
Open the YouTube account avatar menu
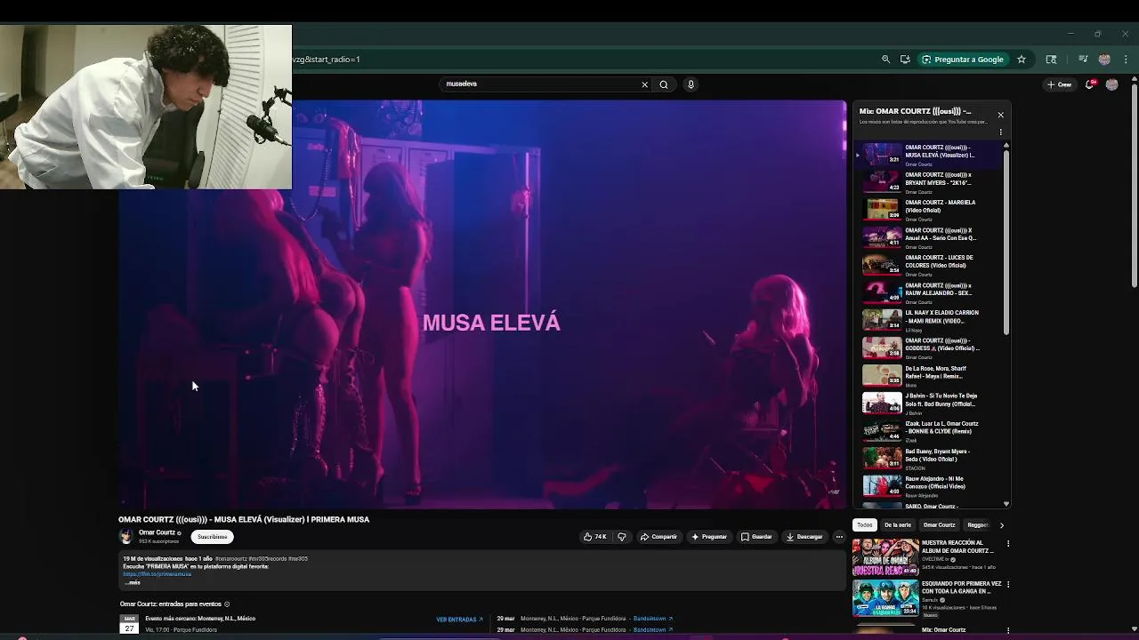tap(1111, 84)
